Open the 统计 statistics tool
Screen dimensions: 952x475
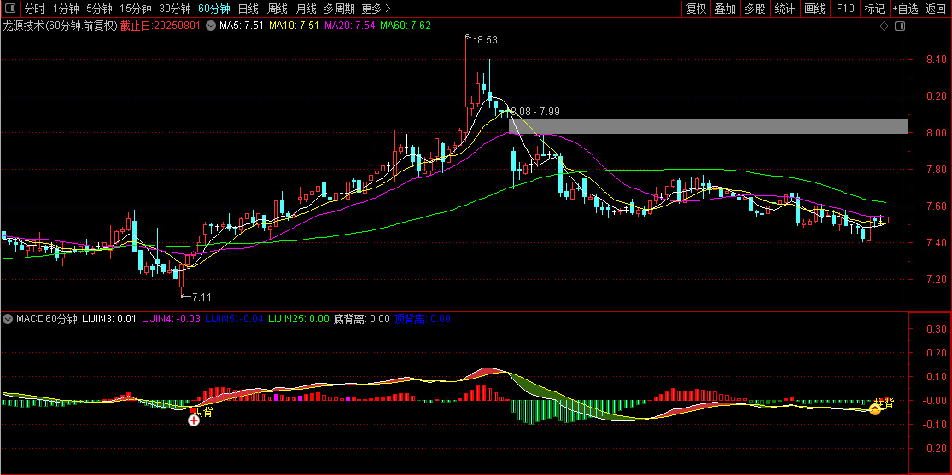click(x=785, y=9)
